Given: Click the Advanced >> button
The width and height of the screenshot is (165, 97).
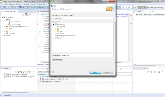Looking at the screenshot, I should point(57,60).
